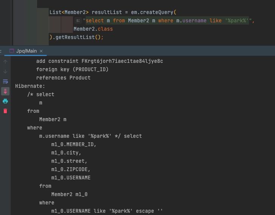Click the 'references Product' console line

click(x=63, y=78)
